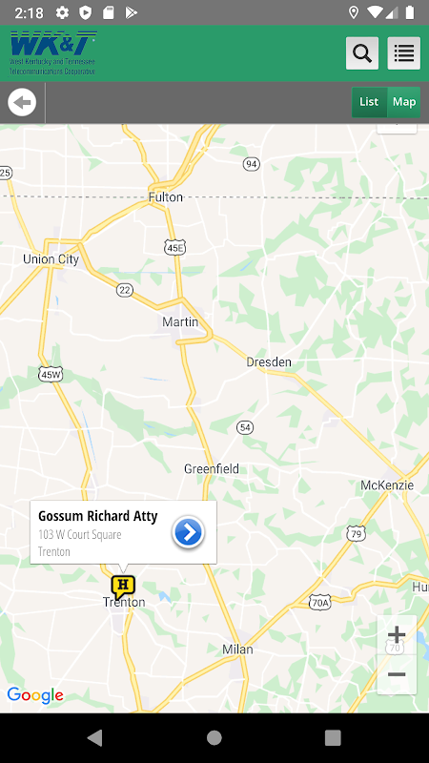Viewport: 429px width, 763px height.
Task: Click the Fulton city label on map
Action: [x=165, y=197]
